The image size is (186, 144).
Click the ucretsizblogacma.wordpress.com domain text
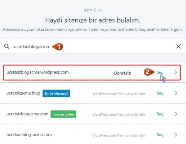coord(38,72)
